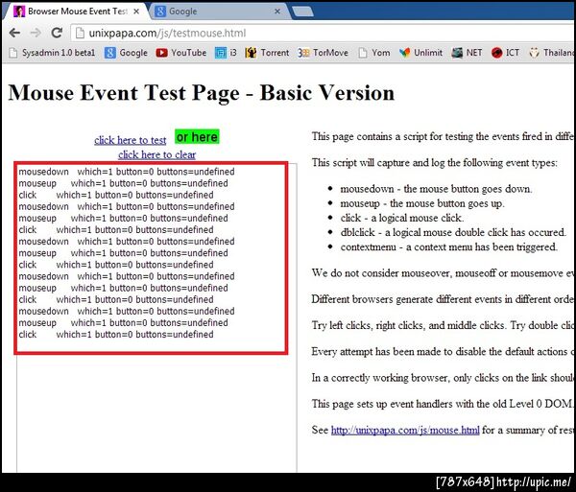This screenshot has width=576, height=492.
Task: Click the Mouse Event Test Page heading
Action: pyautogui.click(x=202, y=92)
